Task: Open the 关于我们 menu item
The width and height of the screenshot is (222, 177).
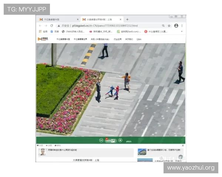Action: [129, 39]
